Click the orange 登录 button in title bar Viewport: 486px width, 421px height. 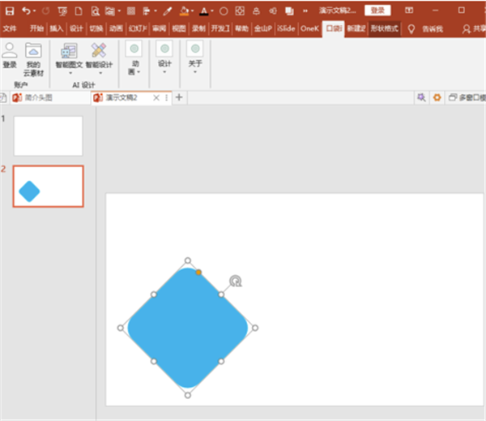376,10
